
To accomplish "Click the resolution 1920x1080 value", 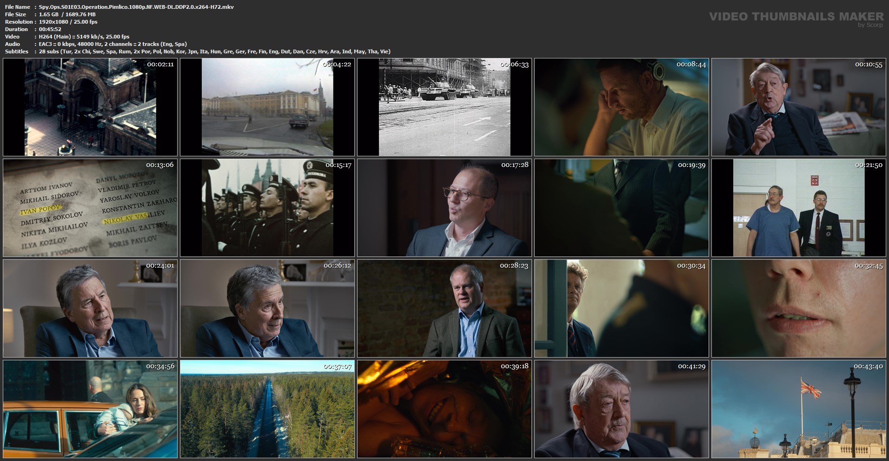I will [x=68, y=22].
